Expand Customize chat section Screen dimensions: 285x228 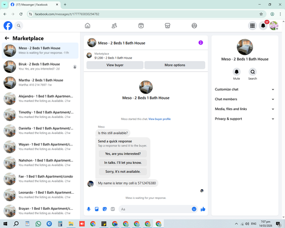coord(245,89)
